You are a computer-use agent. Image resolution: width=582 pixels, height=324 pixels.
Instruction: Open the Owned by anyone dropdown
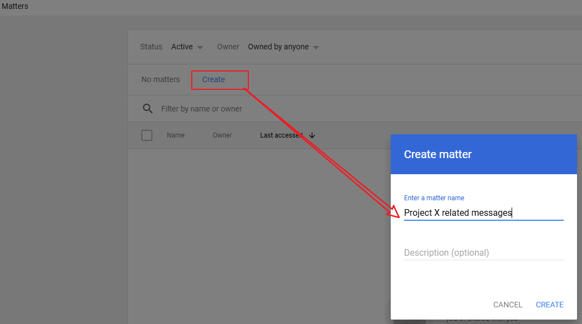(x=283, y=47)
